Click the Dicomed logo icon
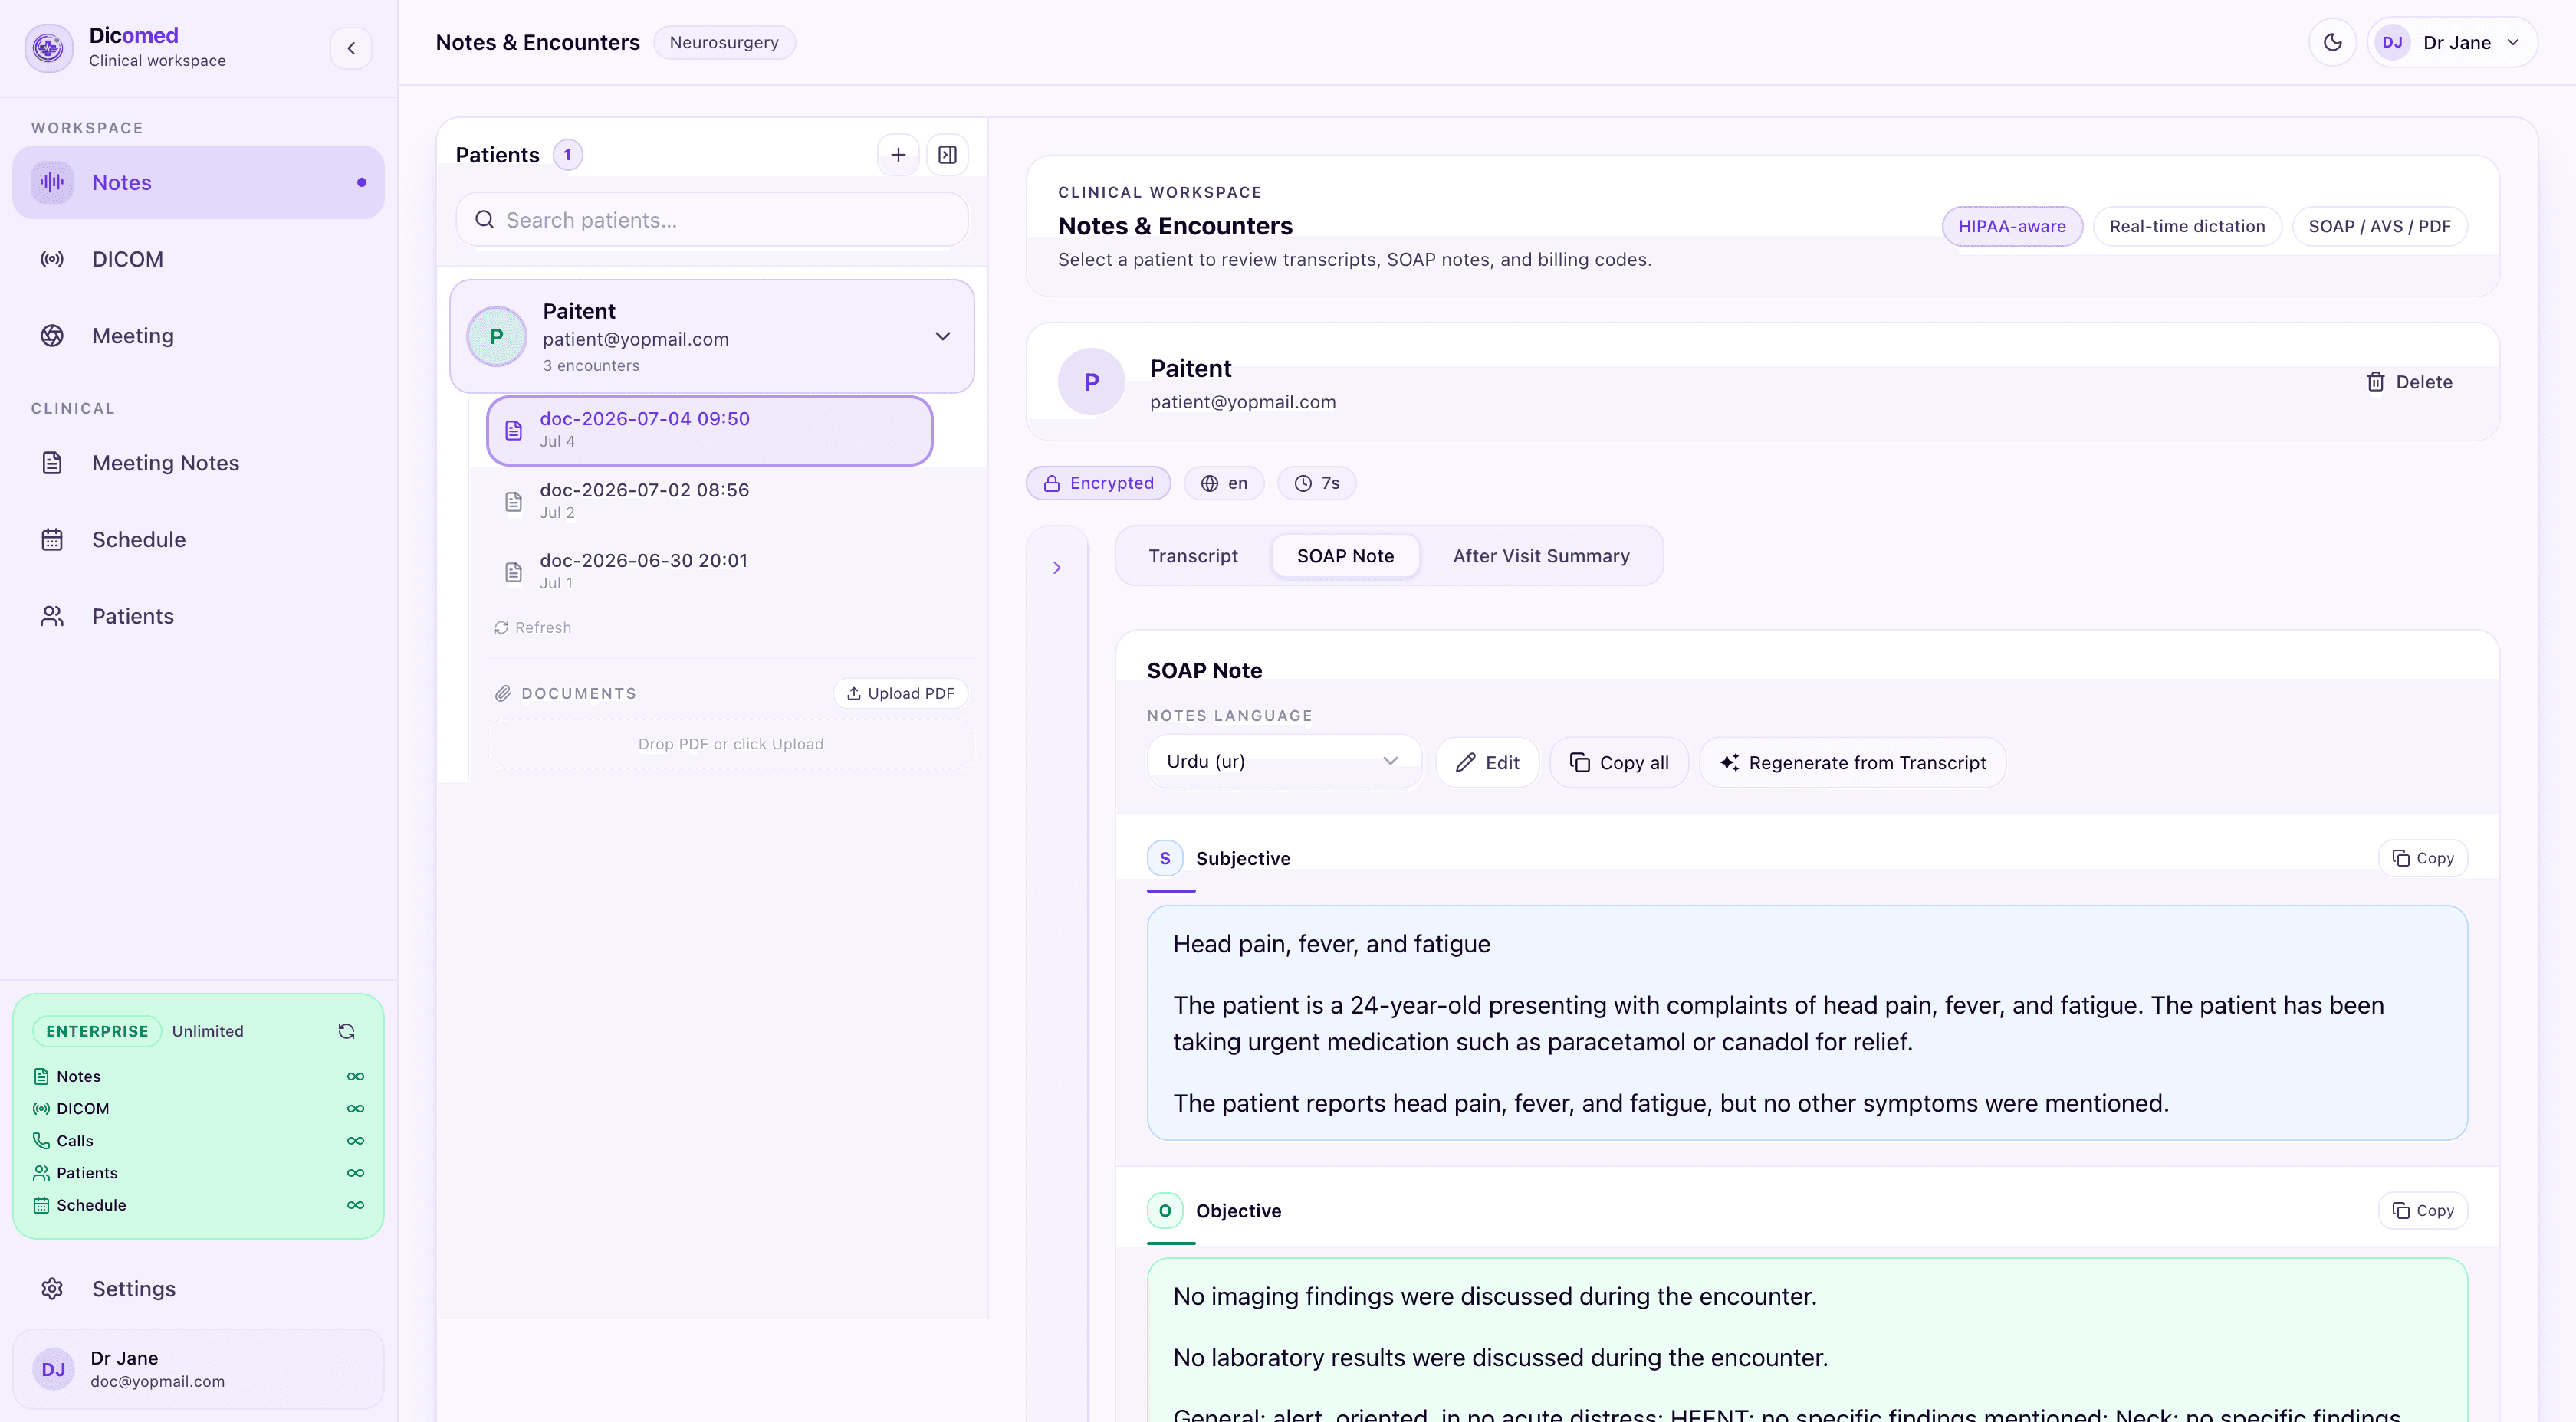 (48, 48)
